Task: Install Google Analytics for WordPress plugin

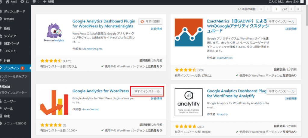Action: 147,91
